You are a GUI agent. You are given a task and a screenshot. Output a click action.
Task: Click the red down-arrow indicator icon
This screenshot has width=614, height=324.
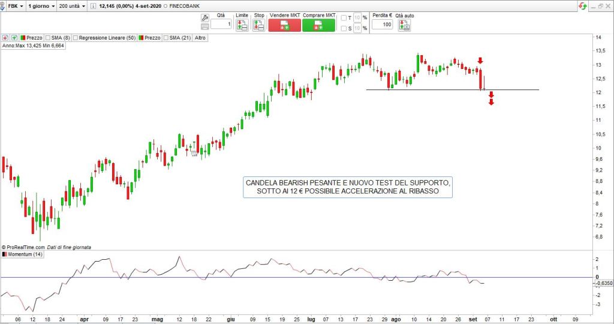[5, 38]
